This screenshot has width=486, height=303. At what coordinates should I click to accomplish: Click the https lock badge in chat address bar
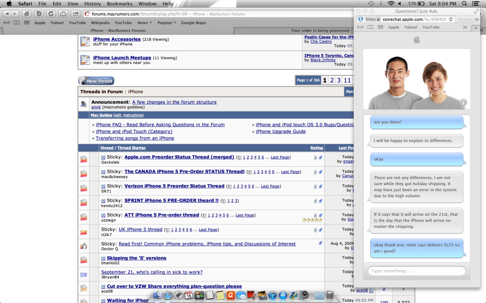372,19
